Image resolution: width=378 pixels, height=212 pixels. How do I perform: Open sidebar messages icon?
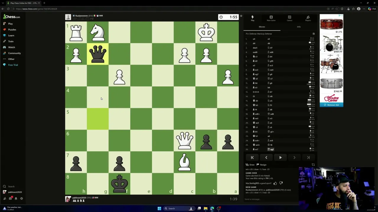tap(10, 198)
